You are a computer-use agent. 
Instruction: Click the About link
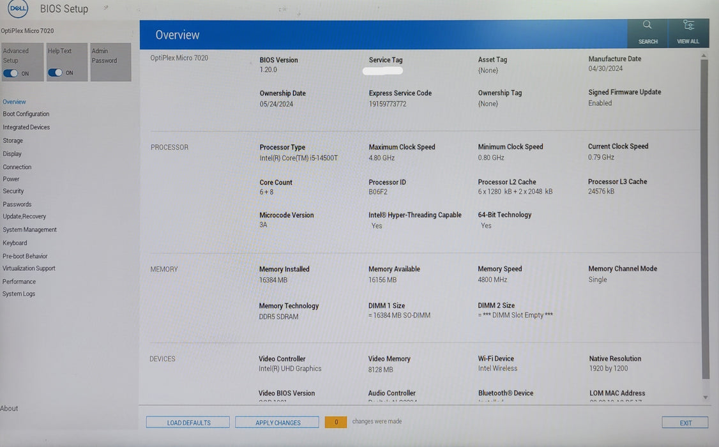coord(9,408)
